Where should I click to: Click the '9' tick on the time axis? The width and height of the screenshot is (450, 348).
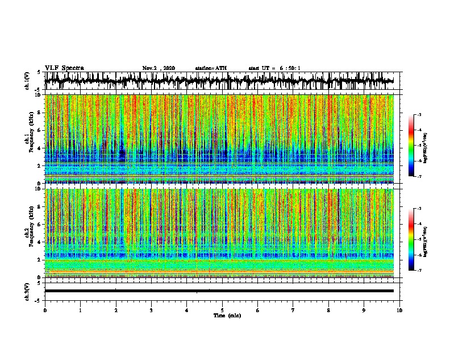364,310
